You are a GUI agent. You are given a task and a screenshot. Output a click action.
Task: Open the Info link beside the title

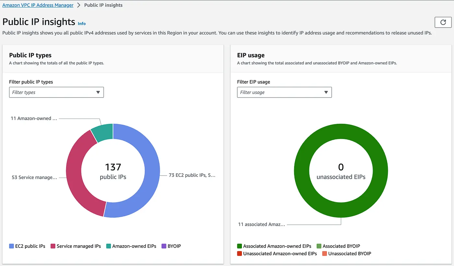tap(82, 23)
